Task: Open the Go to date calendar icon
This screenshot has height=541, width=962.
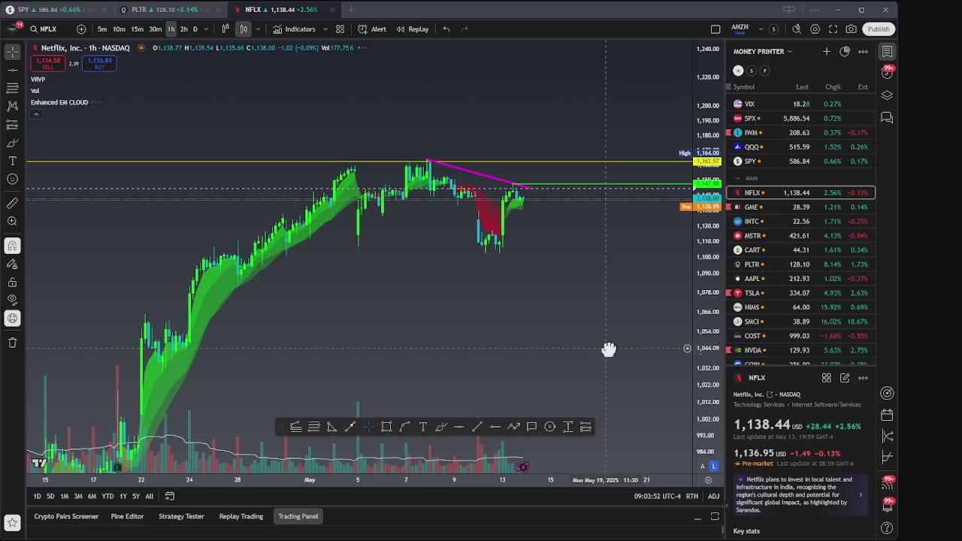Action: [170, 496]
